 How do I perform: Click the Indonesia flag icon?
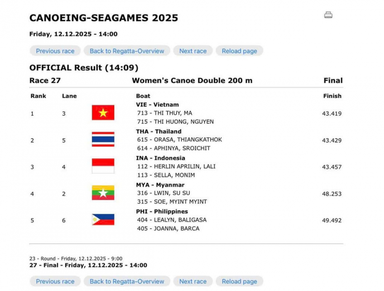[103, 166]
